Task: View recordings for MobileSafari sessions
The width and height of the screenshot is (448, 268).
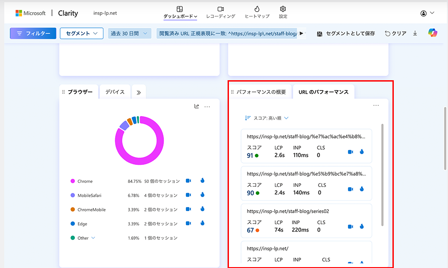Action: click(x=188, y=195)
